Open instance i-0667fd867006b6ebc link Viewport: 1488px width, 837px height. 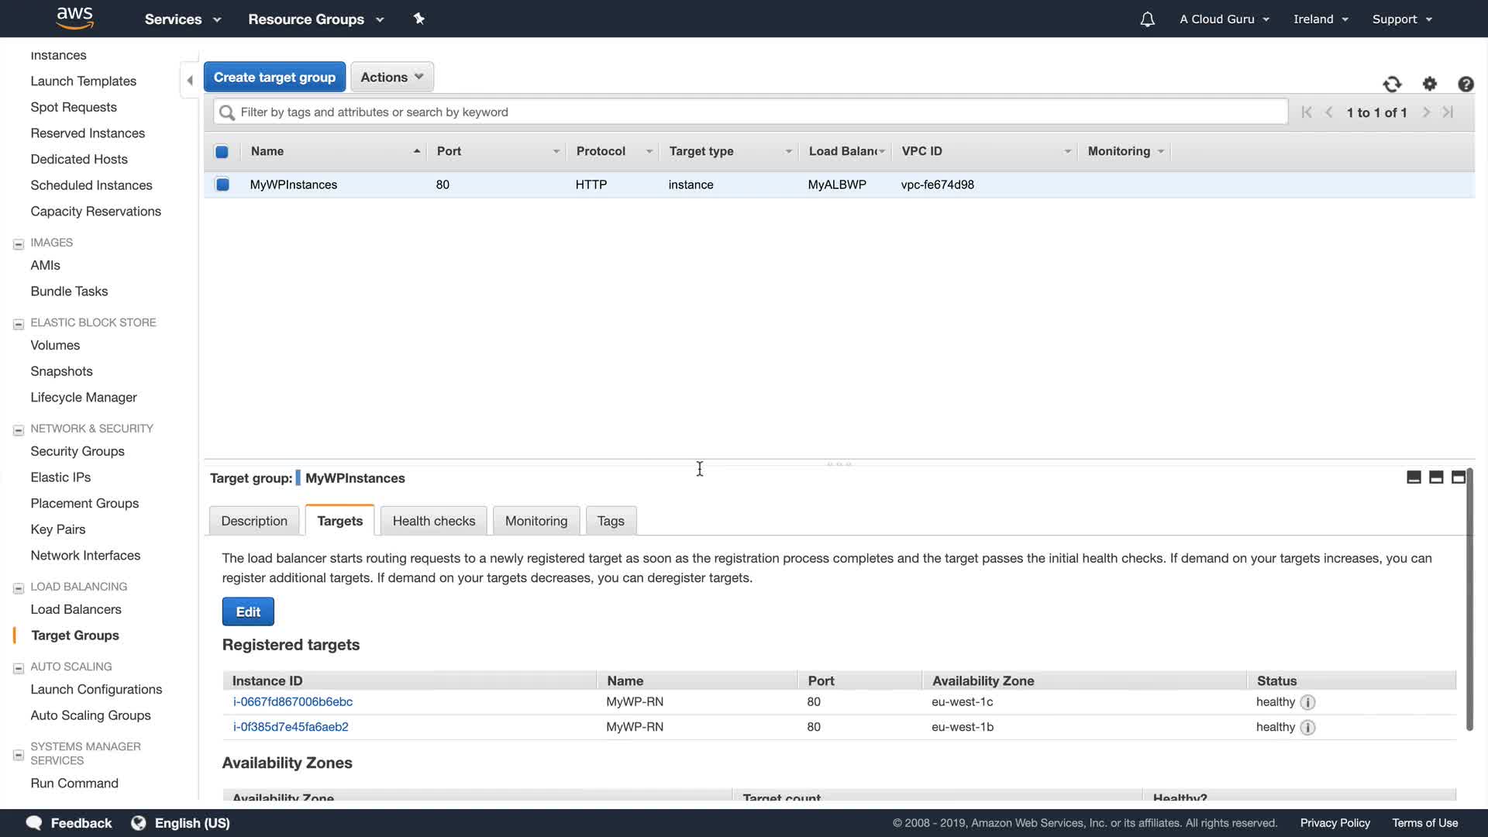292,701
